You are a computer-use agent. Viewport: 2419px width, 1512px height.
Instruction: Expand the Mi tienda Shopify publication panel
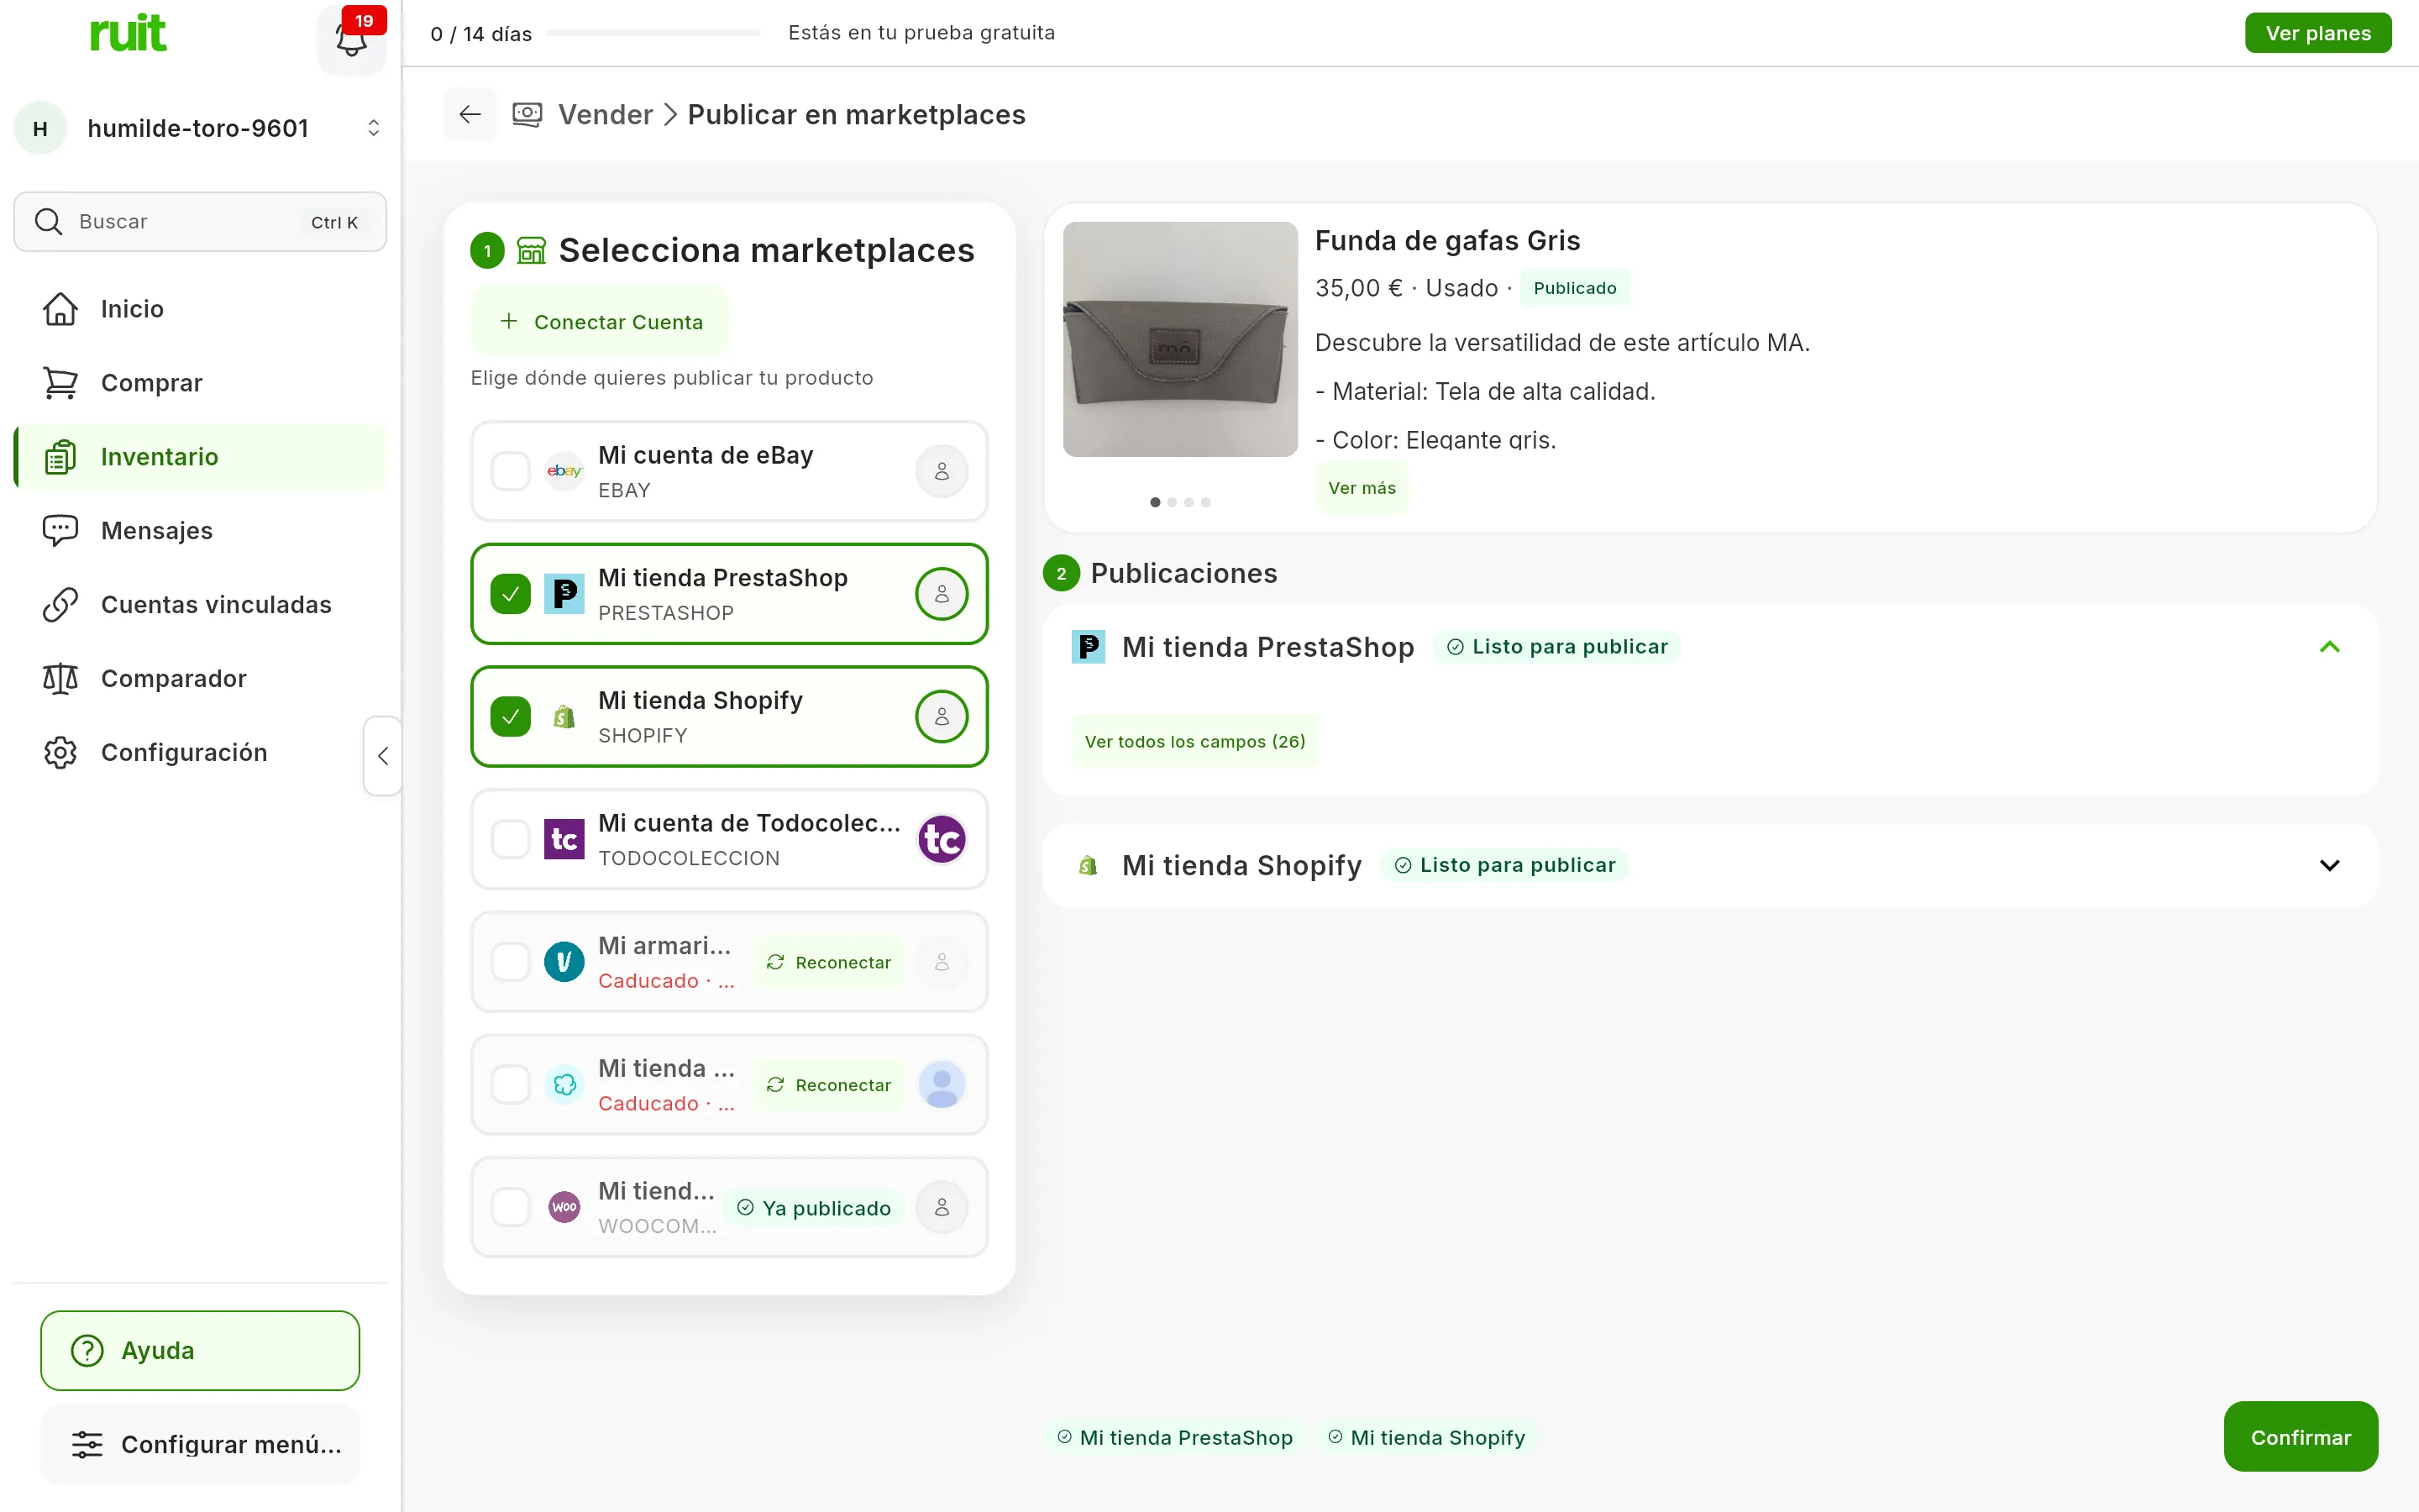tap(2329, 865)
